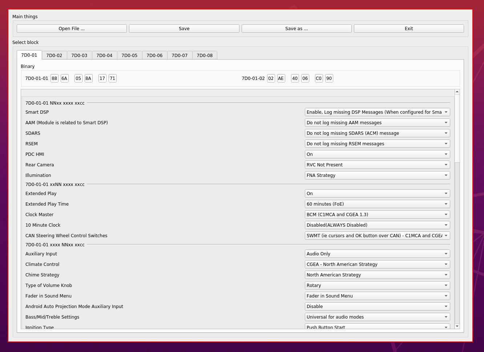Click the scrollbar up arrow

(x=457, y=92)
